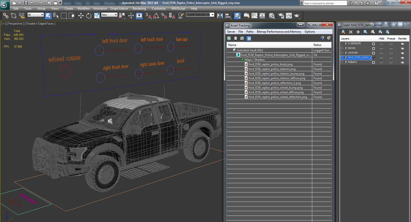Viewport: 411px width, 222px height.
Task: Open Quick Access Toolbar customize dropdown
Action: point(60,3)
